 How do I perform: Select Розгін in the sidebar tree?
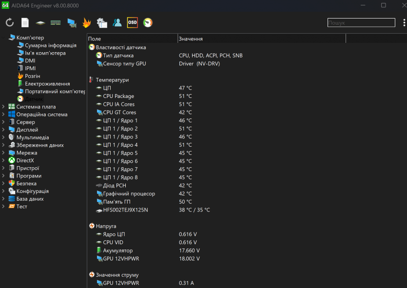pyautogui.click(x=32, y=76)
